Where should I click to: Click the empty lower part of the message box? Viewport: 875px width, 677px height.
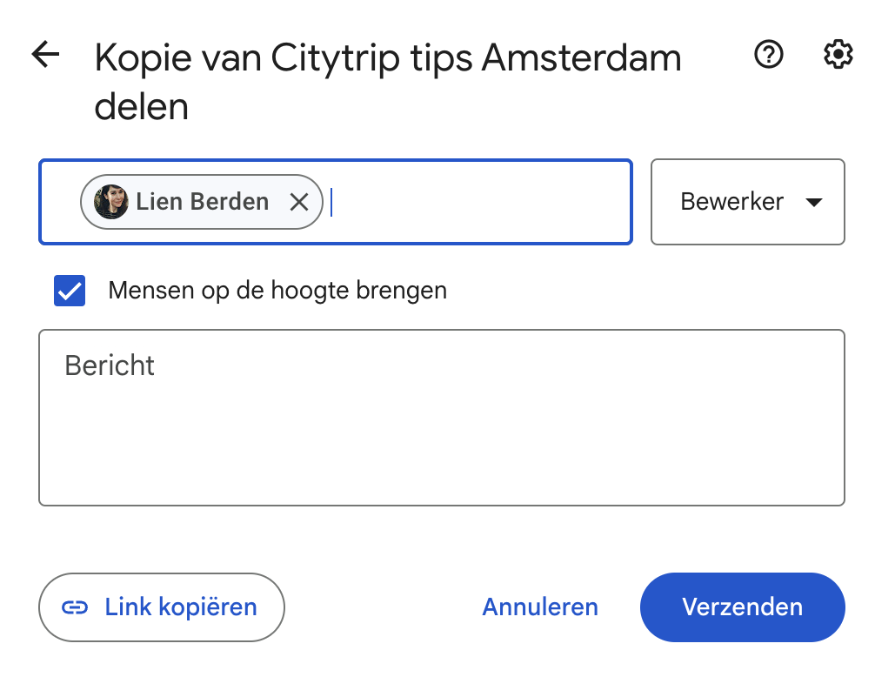point(442,458)
